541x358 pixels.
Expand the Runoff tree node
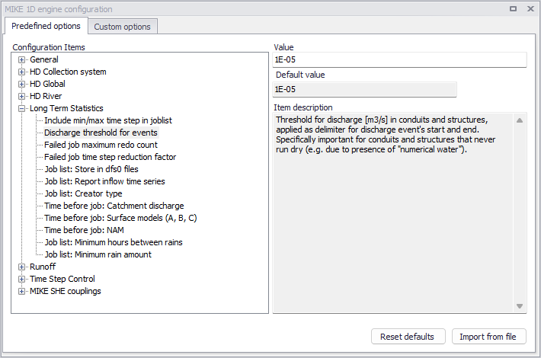click(x=22, y=267)
